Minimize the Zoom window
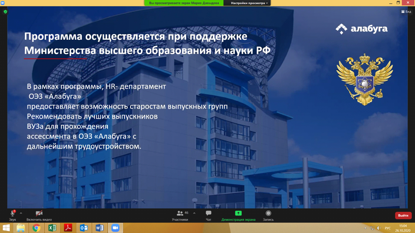Image resolution: width=415 pixels, height=233 pixels. (391, 3)
